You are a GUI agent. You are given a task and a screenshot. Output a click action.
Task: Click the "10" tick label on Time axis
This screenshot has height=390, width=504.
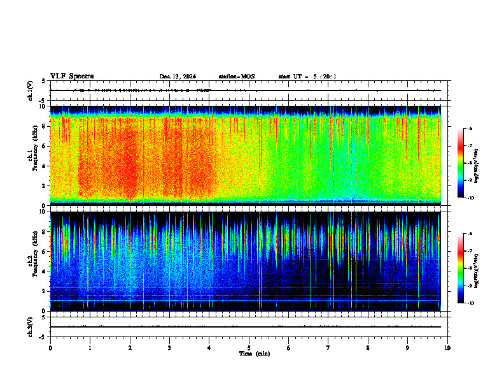tap(447, 348)
